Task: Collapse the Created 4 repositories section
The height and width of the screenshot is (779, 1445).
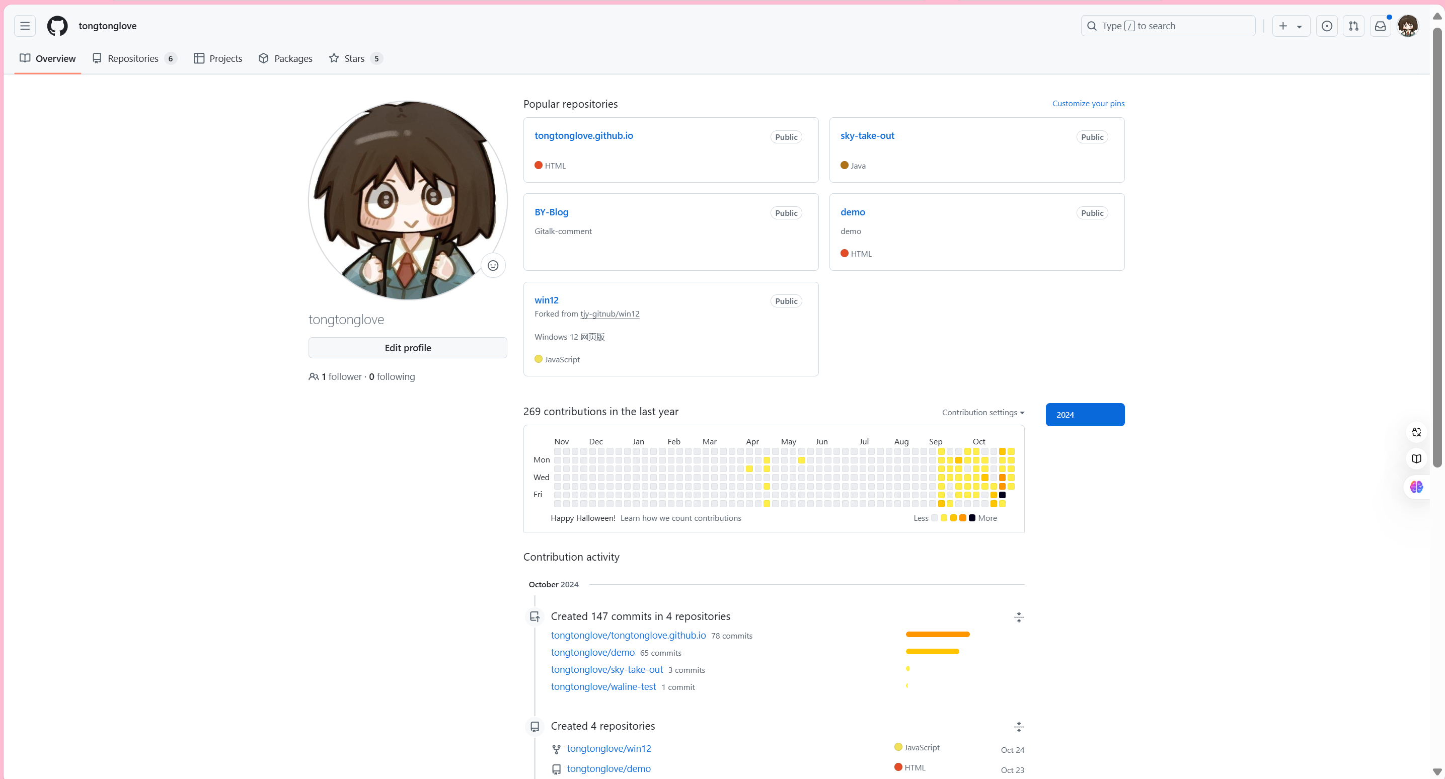Action: coord(1019,727)
